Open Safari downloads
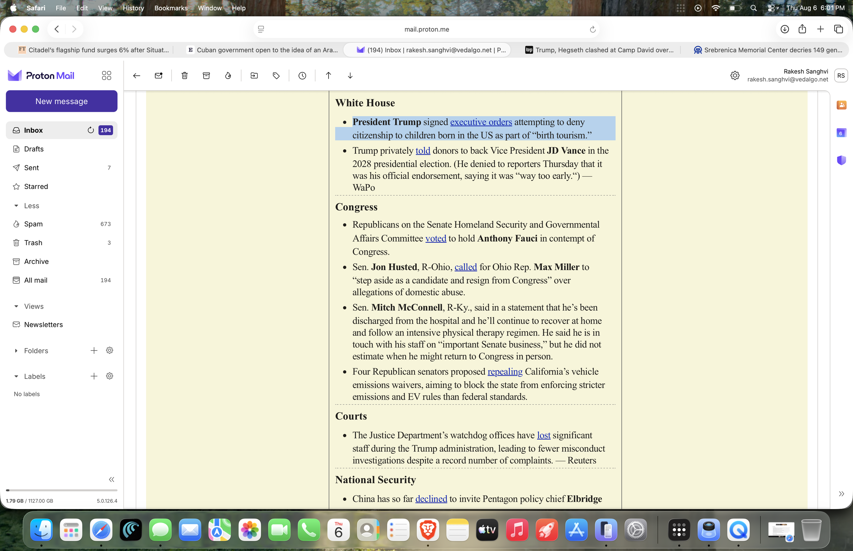The height and width of the screenshot is (551, 853). (784, 29)
